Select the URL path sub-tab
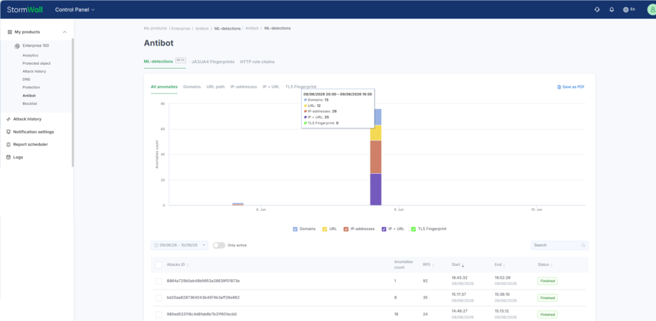The width and height of the screenshot is (656, 321). (215, 87)
